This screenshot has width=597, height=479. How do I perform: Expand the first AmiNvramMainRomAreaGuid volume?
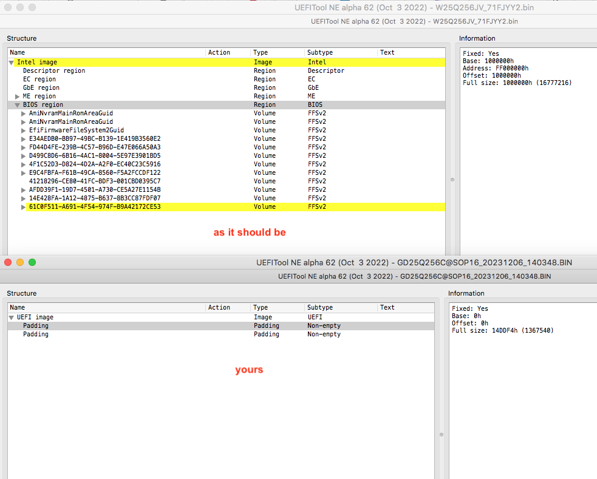coord(23,114)
